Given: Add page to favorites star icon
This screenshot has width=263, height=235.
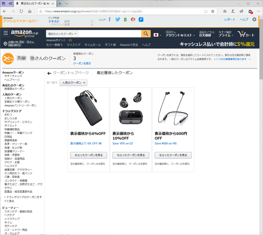Looking at the screenshot, I should click(213, 11).
